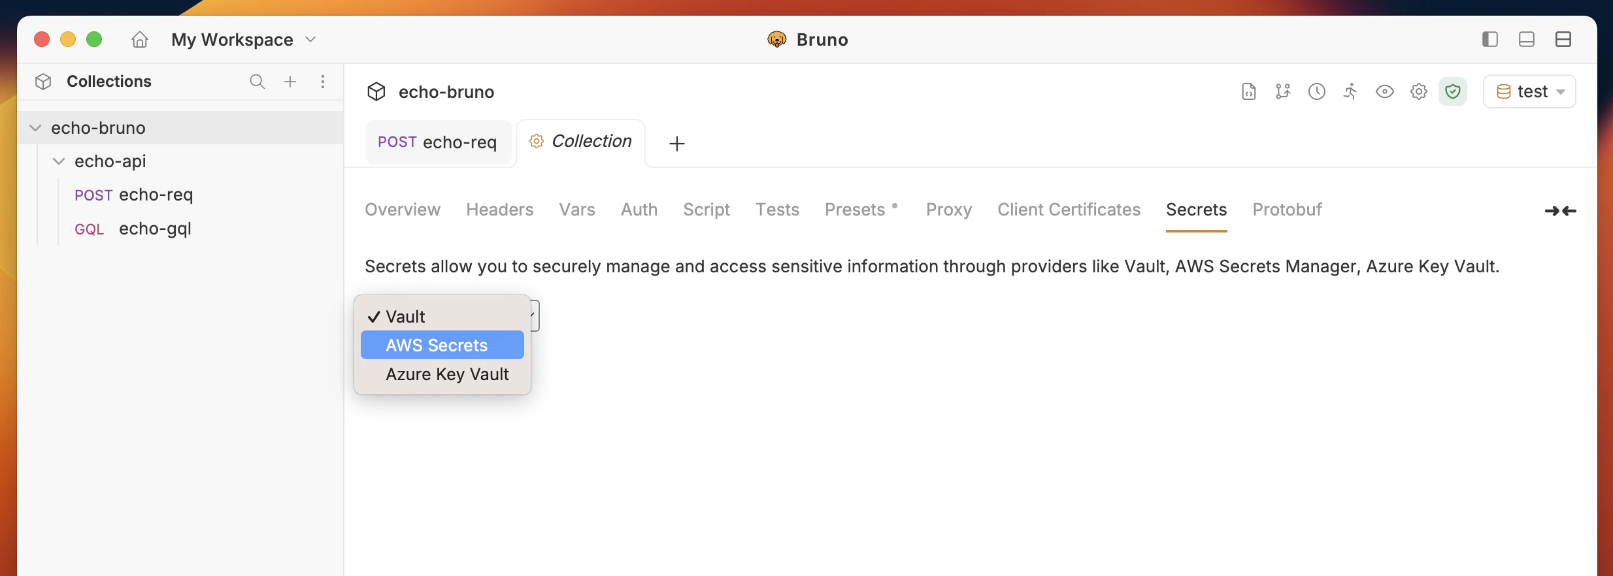
Task: Click the echo-bruno collection title text
Action: [446, 92]
